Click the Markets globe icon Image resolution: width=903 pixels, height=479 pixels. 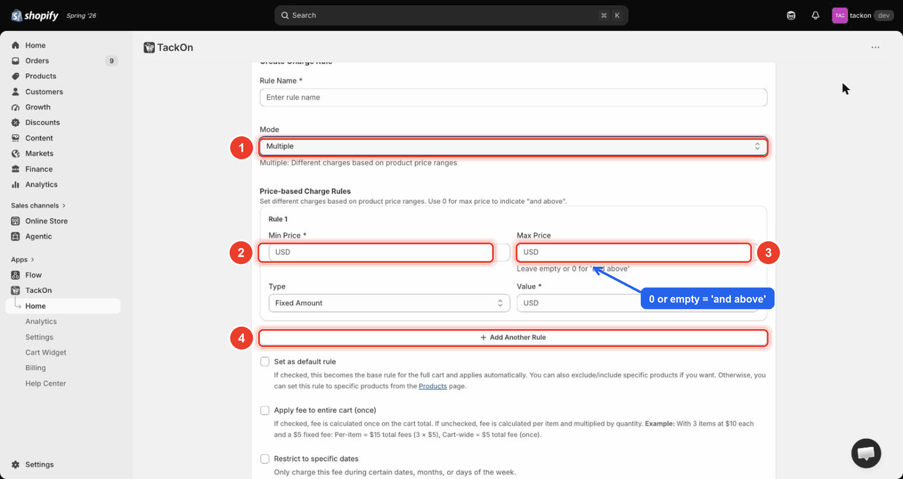point(15,154)
